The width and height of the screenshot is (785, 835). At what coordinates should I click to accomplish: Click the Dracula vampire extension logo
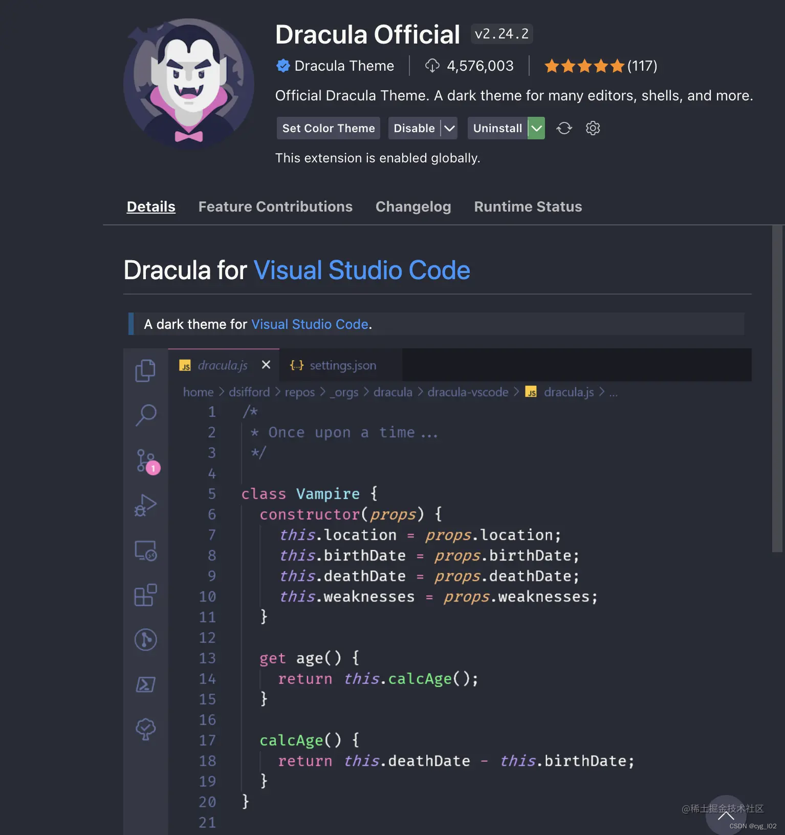point(189,83)
